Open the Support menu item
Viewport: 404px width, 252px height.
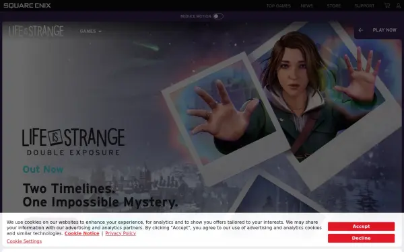364,5
